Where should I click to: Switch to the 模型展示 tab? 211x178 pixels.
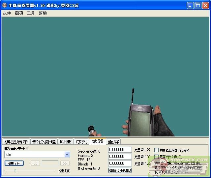[16, 142]
